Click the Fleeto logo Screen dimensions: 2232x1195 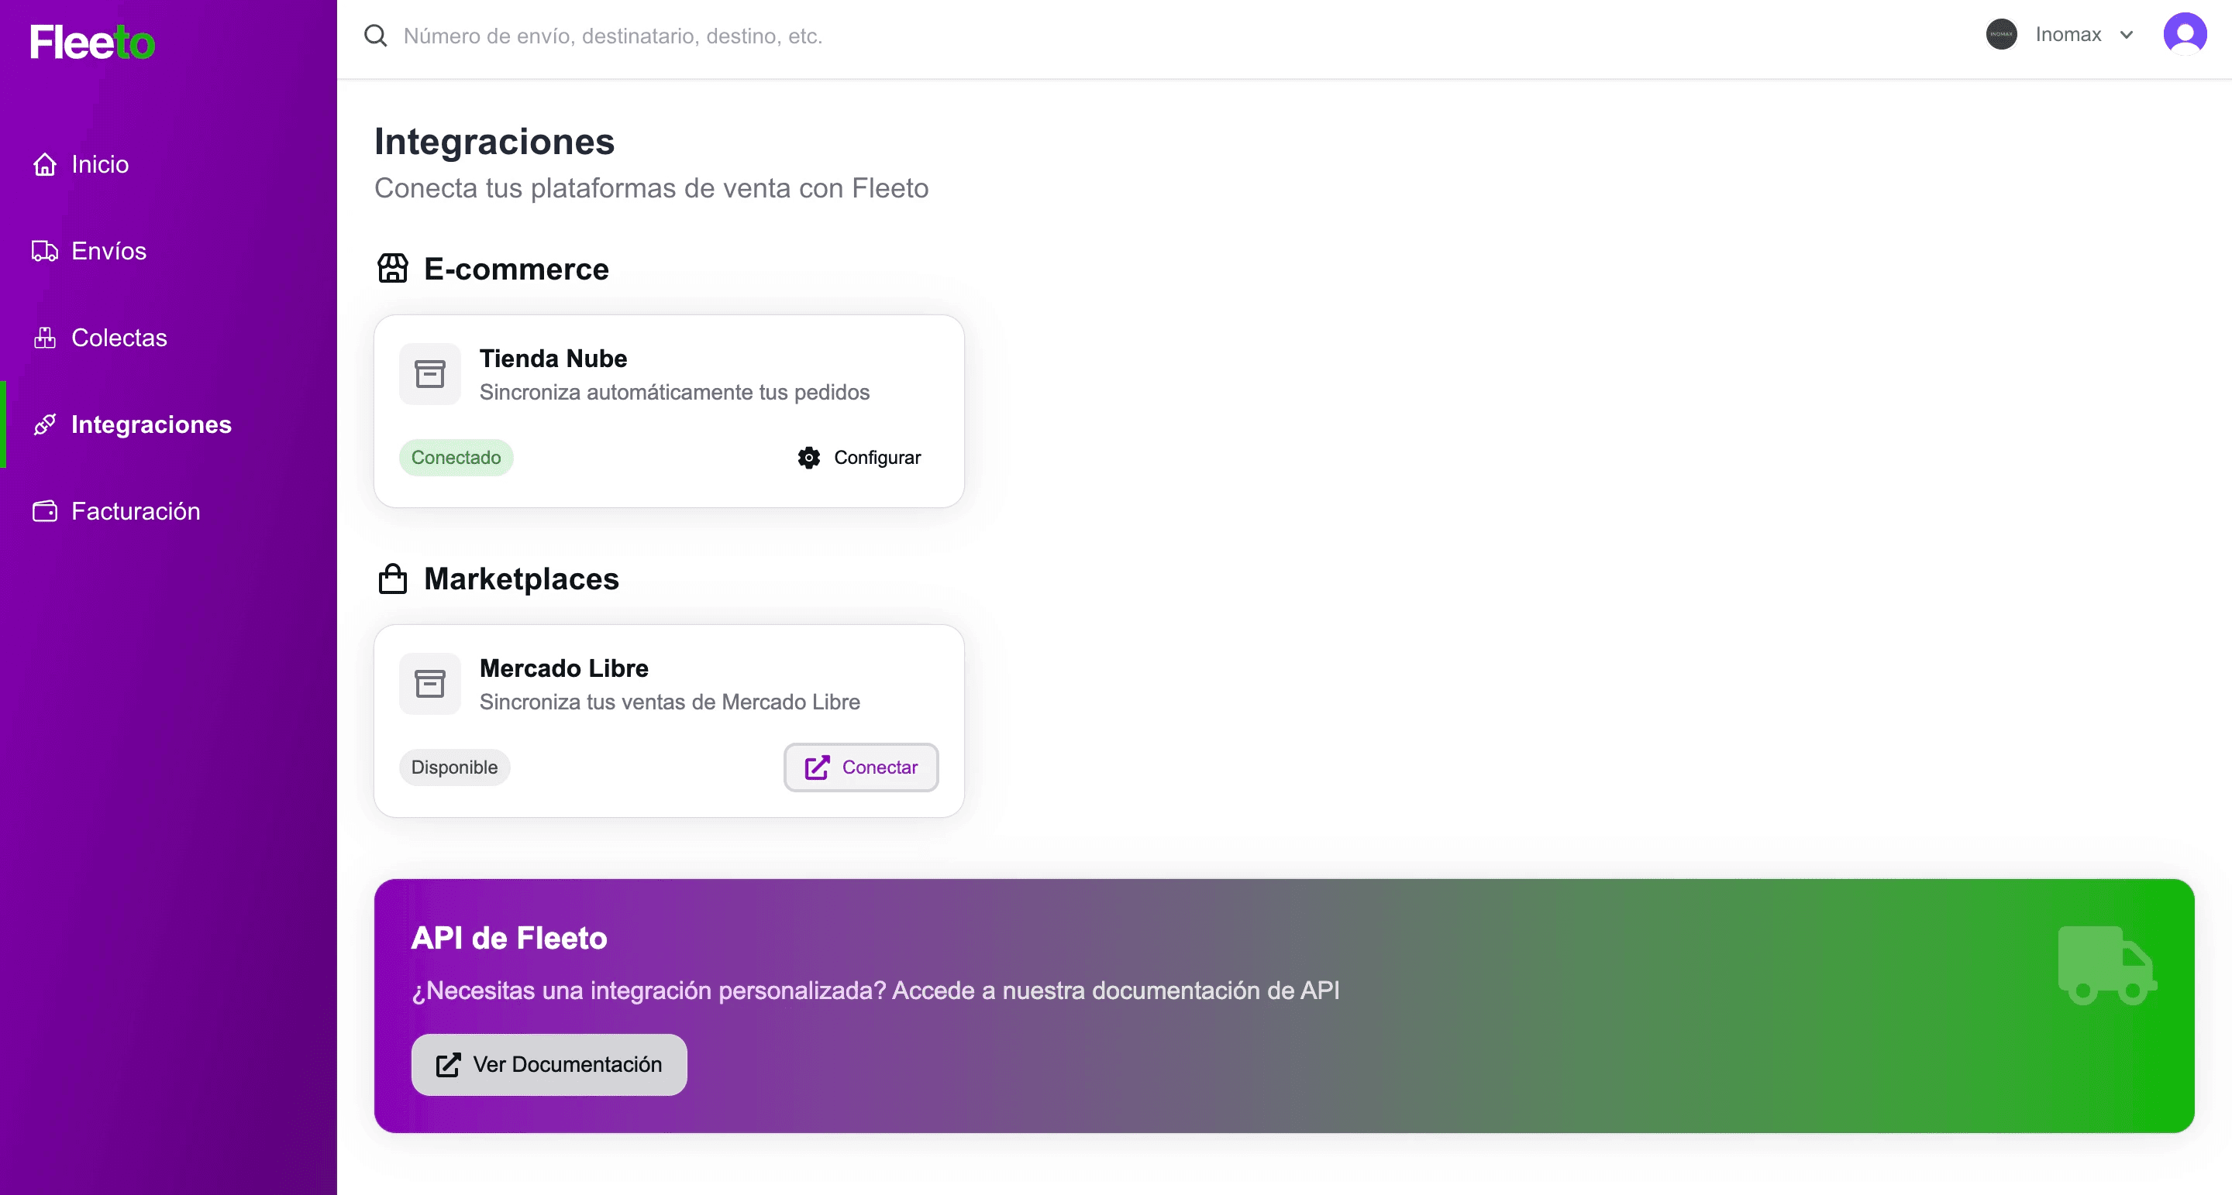pyautogui.click(x=93, y=42)
